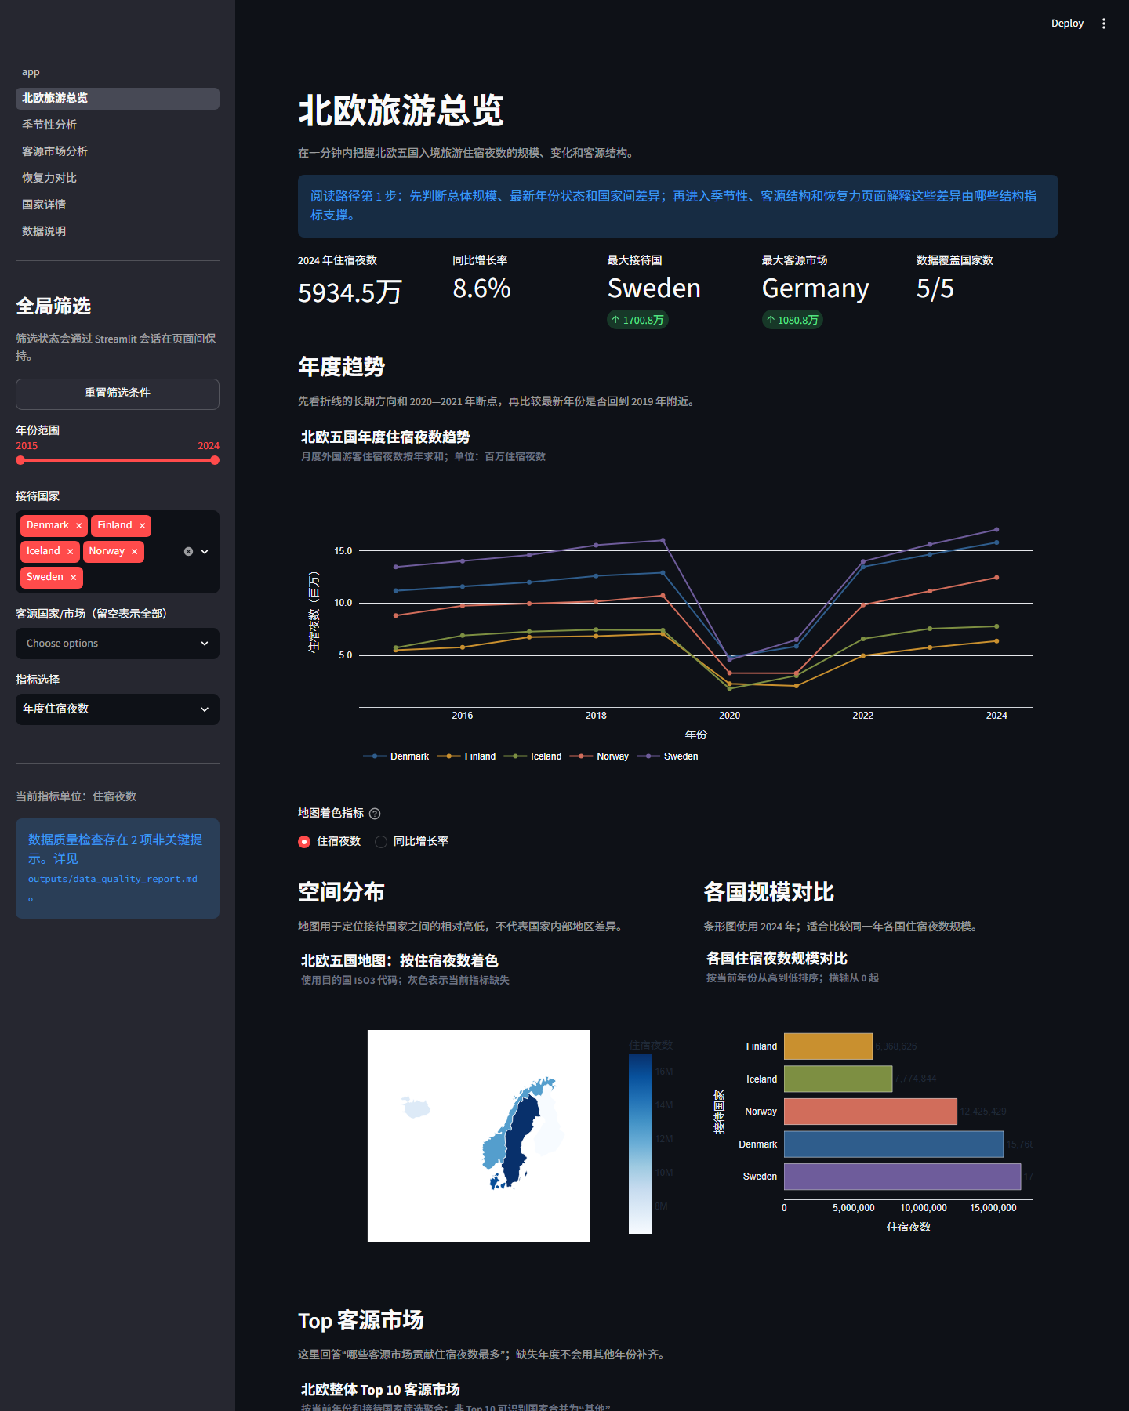1129x1411 pixels.
Task: Clear all selected host countries
Action: coord(188,552)
